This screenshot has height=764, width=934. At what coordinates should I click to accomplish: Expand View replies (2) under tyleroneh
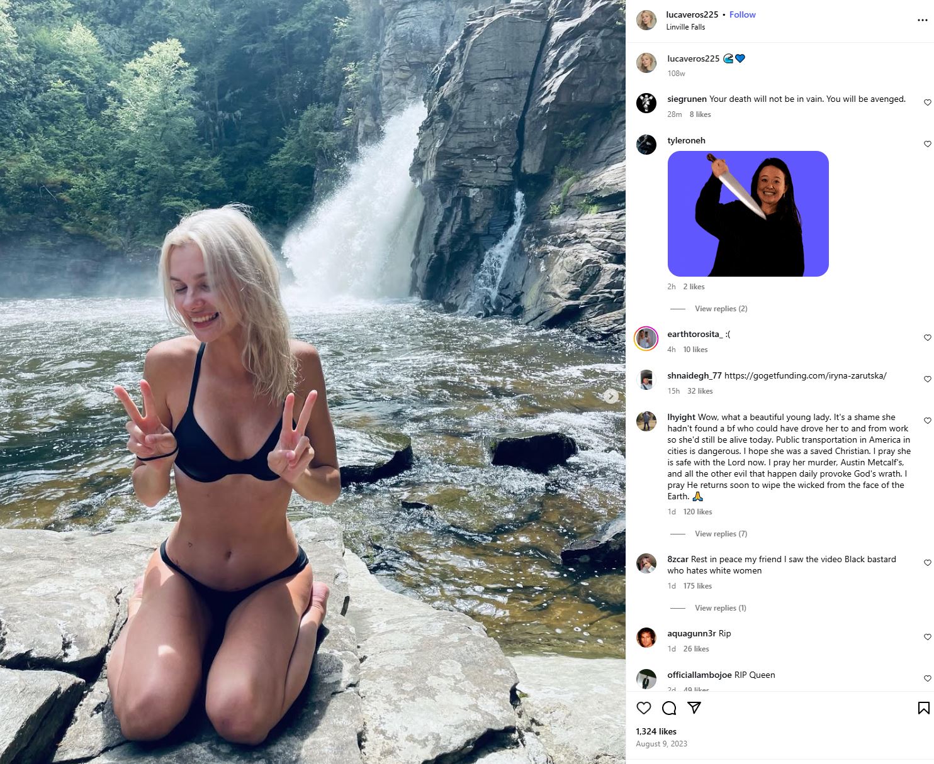pos(721,309)
